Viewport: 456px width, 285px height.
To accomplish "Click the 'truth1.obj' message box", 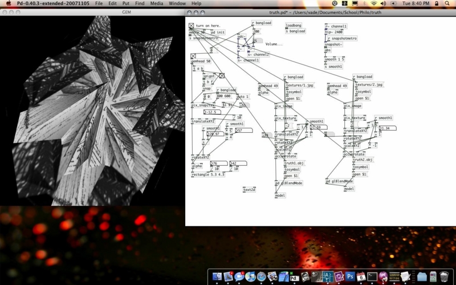I will pyautogui.click(x=295, y=163).
